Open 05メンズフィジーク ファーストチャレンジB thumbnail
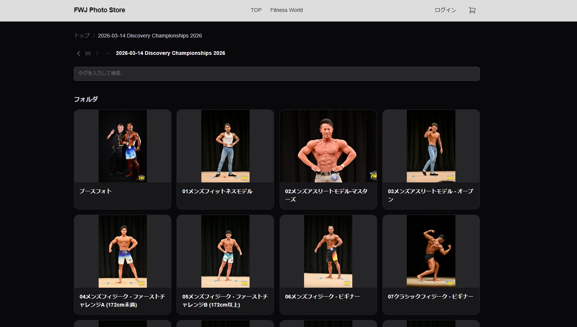The image size is (577, 327). (x=225, y=251)
